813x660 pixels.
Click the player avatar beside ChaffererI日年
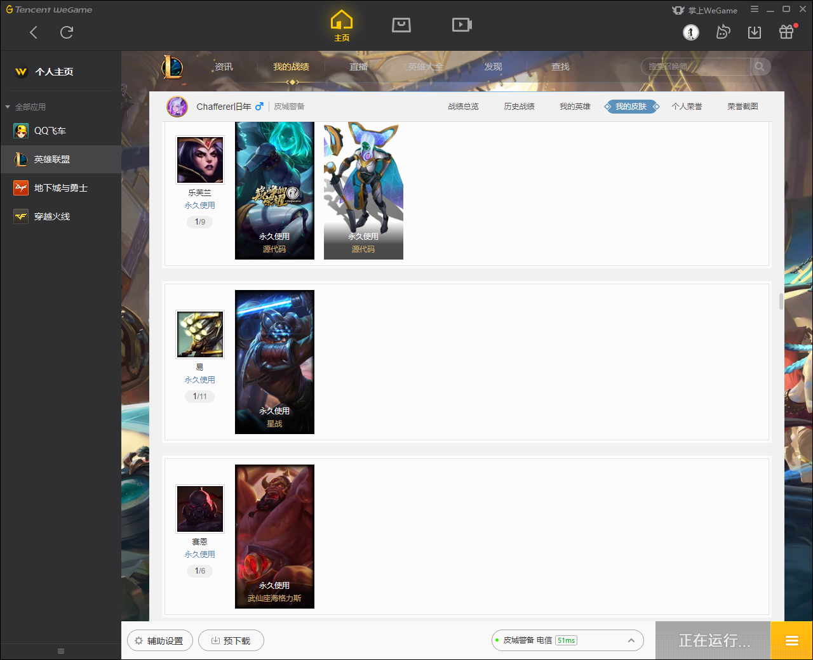tap(177, 107)
